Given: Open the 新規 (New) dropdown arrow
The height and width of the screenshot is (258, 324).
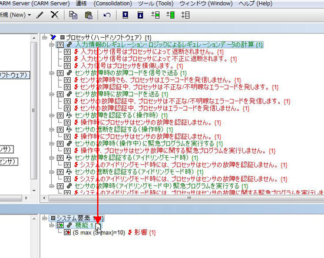Looking at the screenshot, I should click(x=29, y=15).
